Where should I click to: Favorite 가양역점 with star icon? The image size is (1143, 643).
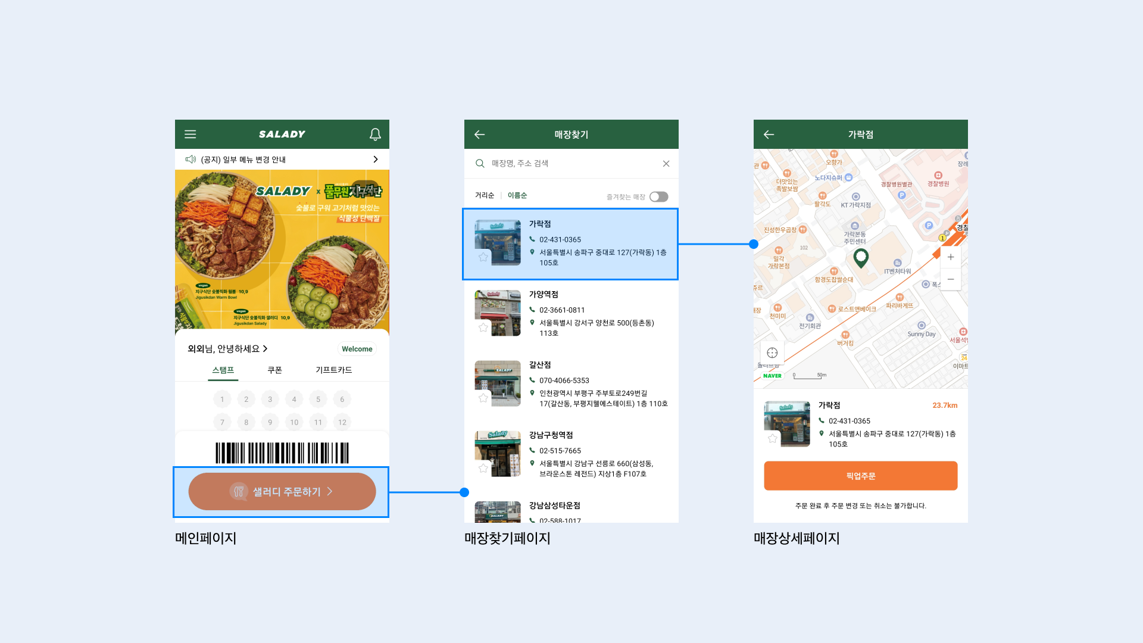click(483, 327)
